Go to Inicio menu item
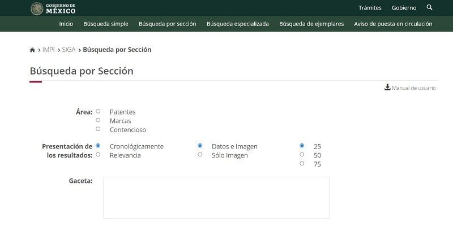Viewport: 453px width, 227px height. coord(66,24)
